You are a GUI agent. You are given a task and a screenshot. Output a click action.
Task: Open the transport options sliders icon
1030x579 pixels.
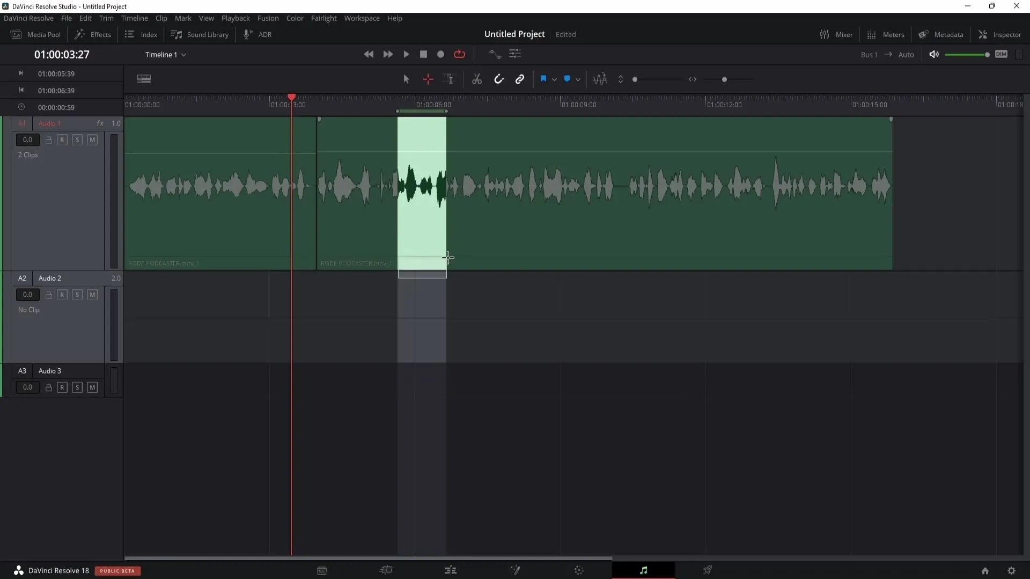click(x=515, y=54)
